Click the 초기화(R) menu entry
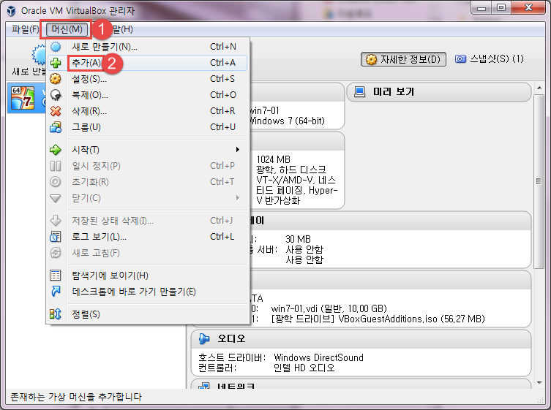The height and width of the screenshot is (410, 551). 147,182
